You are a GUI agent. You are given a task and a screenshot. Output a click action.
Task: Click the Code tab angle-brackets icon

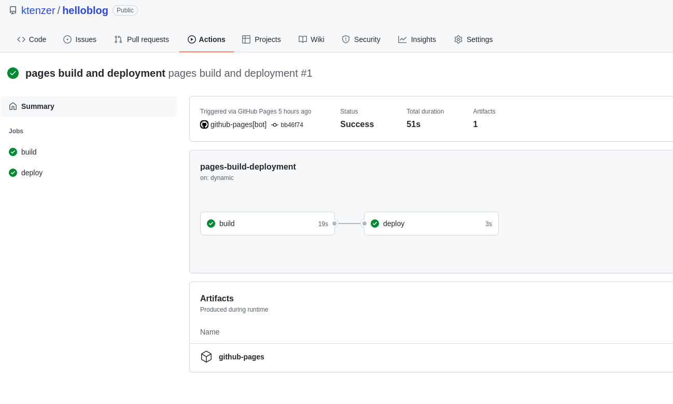(21, 39)
